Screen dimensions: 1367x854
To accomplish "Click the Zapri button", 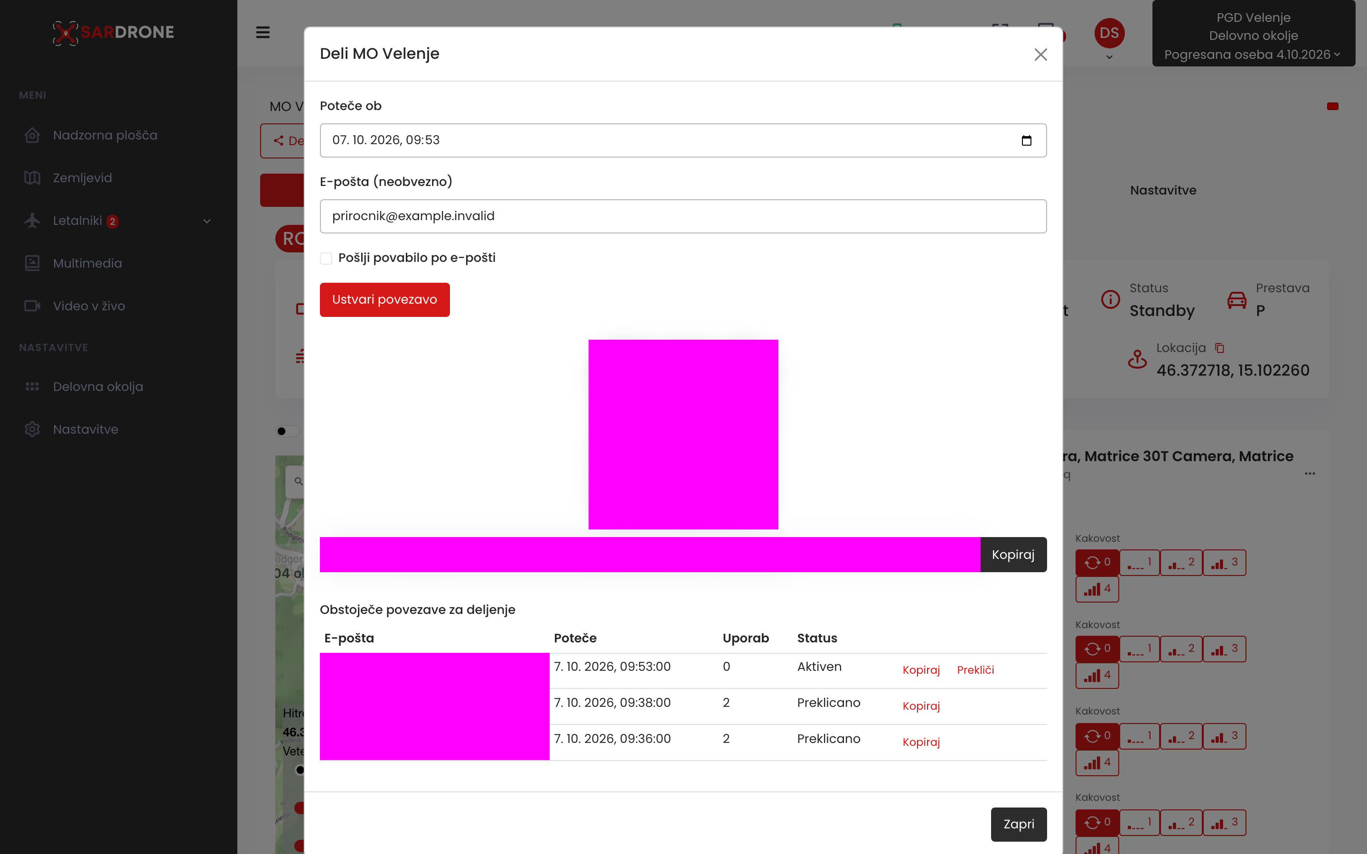I will (x=1019, y=824).
